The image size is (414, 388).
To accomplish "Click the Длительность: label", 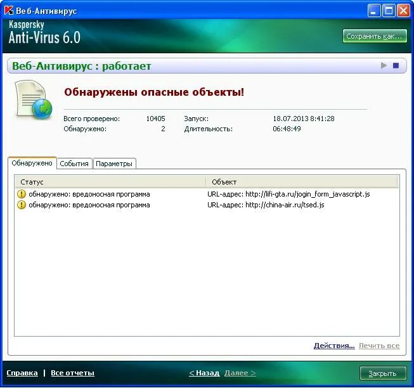I will tap(209, 129).
